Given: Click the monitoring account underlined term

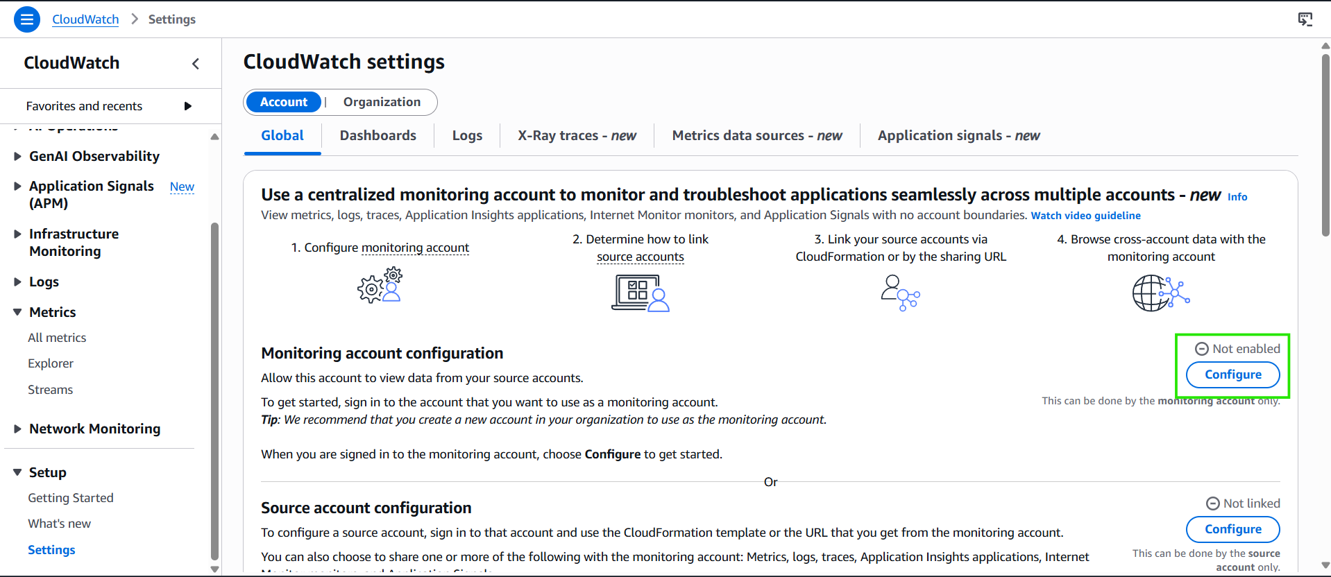Looking at the screenshot, I should 415,248.
